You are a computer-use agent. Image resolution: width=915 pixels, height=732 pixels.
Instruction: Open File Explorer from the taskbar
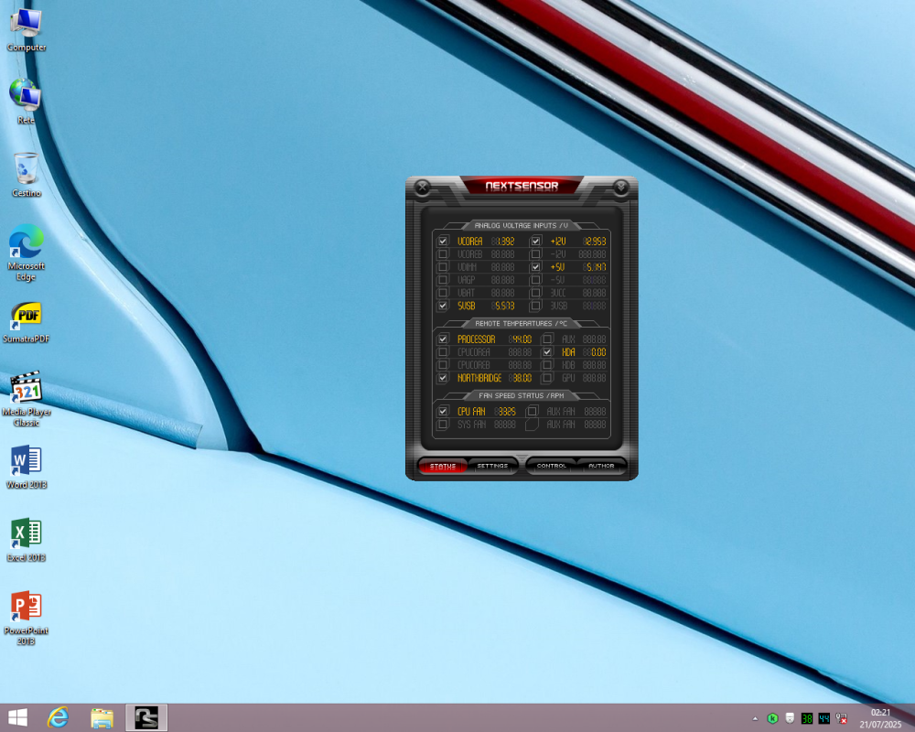point(102,717)
